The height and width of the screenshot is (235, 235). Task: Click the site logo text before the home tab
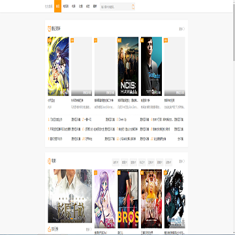pyautogui.click(x=48, y=7)
